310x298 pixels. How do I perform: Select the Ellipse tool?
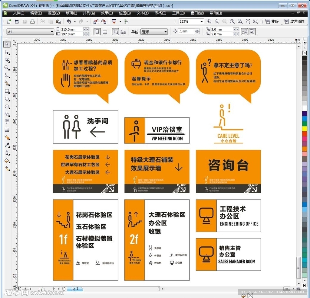point(7,99)
